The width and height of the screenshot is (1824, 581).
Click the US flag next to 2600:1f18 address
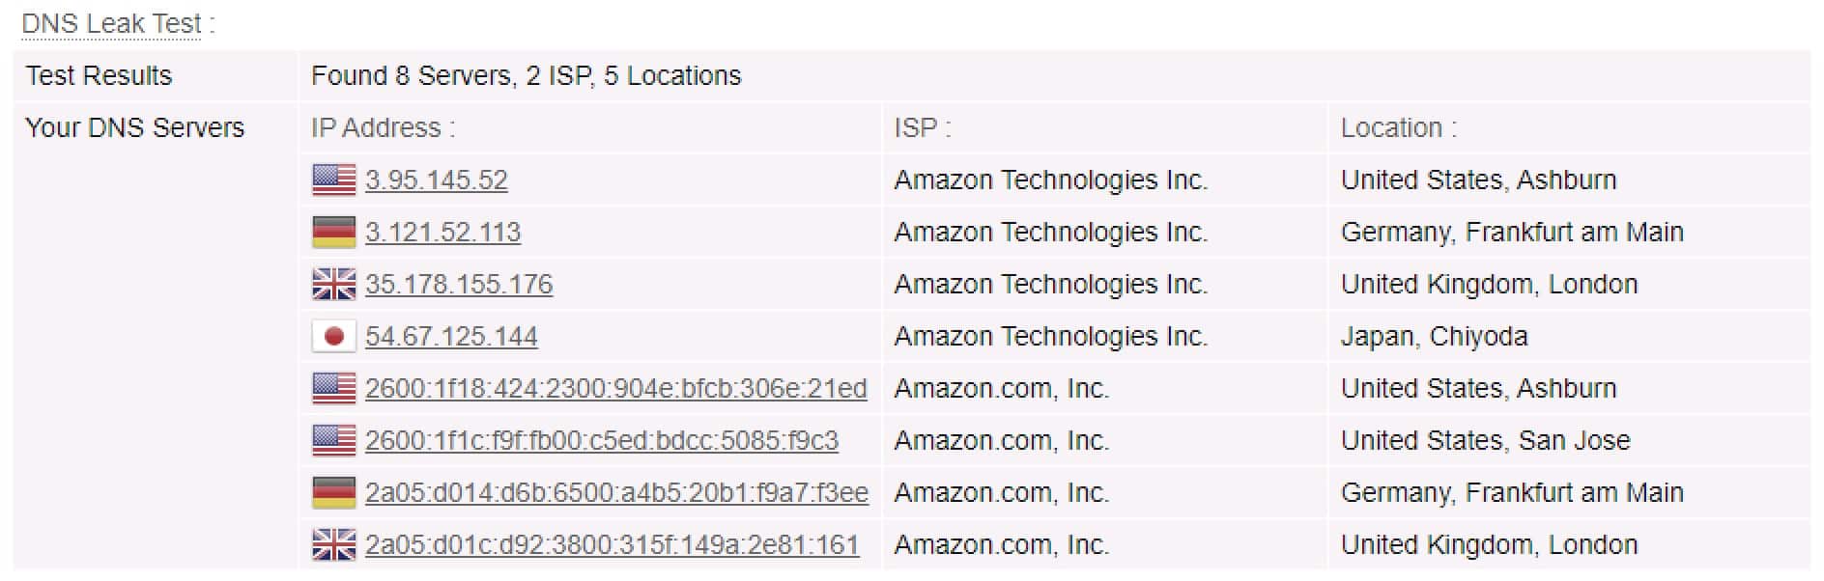(x=334, y=388)
